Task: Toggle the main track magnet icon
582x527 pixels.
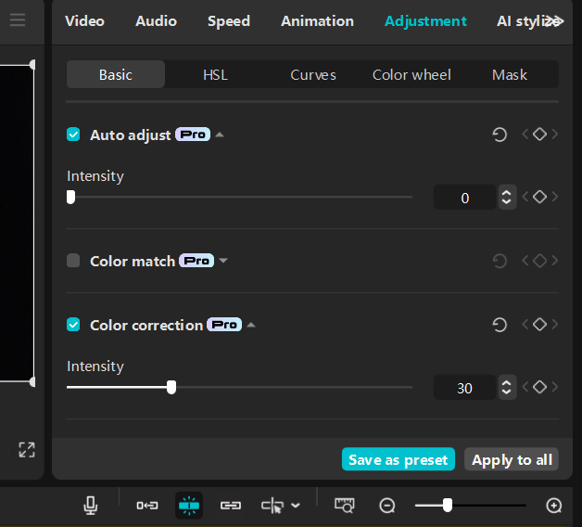Action: (146, 505)
